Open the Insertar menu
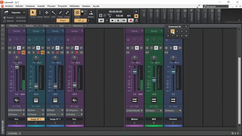This screenshot has height=136, width=242. [41, 6]
